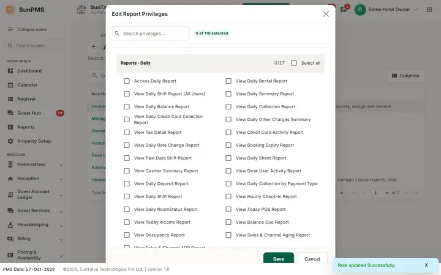
Task: Tick View Tax Detail Report checkbox
Action: coord(127,132)
